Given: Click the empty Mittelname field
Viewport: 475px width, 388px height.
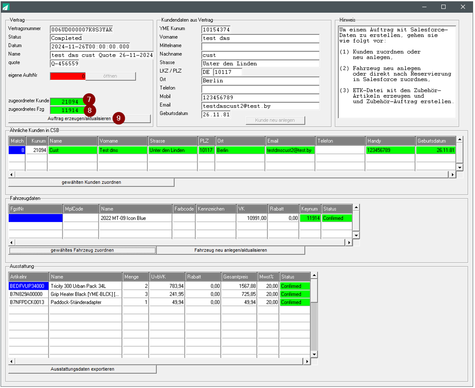Looking at the screenshot, I should (x=260, y=47).
